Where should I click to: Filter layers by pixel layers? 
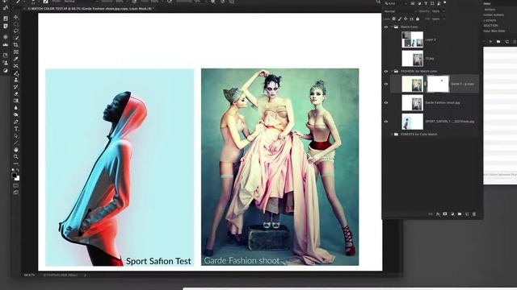point(413,3)
